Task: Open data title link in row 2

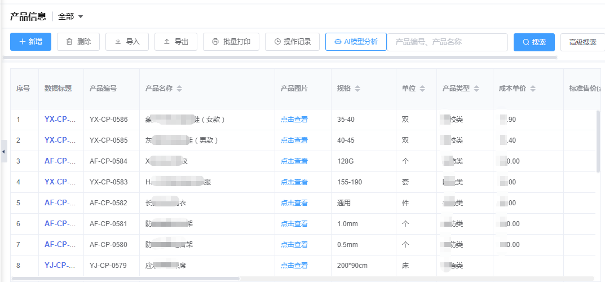Action: coord(60,140)
